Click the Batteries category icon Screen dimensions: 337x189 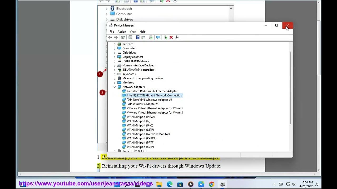pyautogui.click(x=119, y=44)
